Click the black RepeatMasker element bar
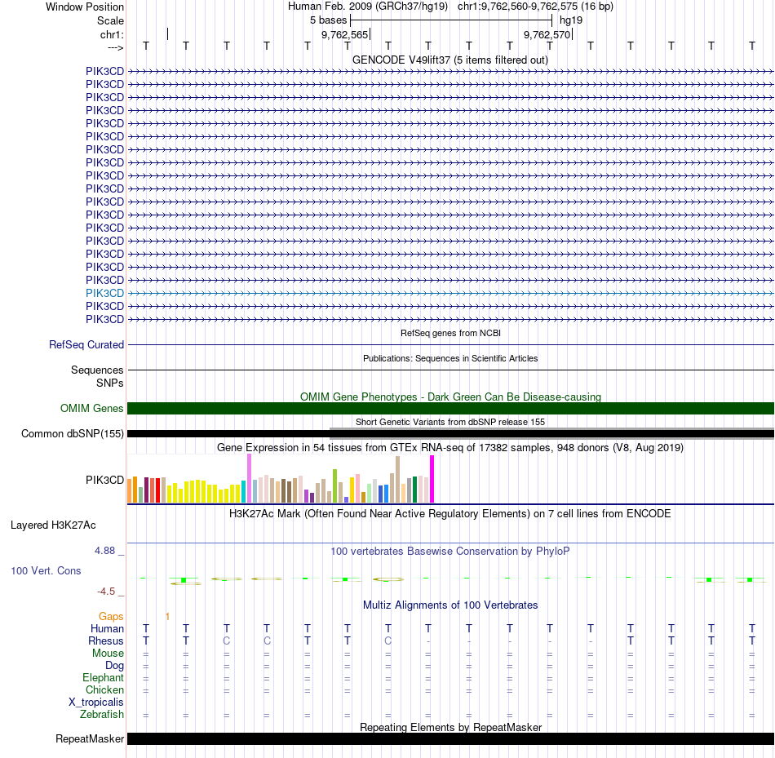 point(450,738)
